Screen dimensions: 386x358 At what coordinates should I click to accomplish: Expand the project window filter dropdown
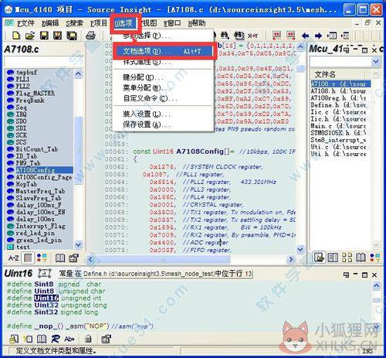(376, 62)
